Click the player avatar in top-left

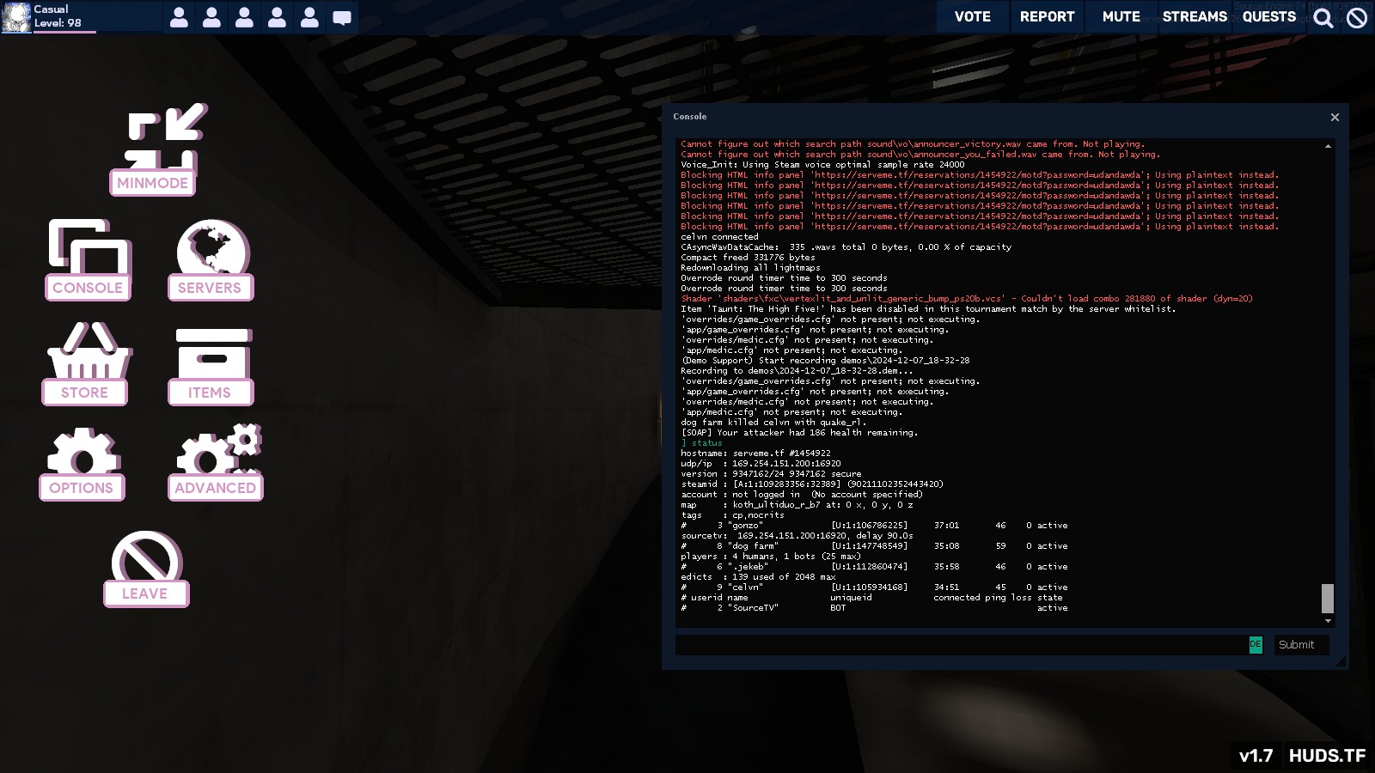(16, 17)
